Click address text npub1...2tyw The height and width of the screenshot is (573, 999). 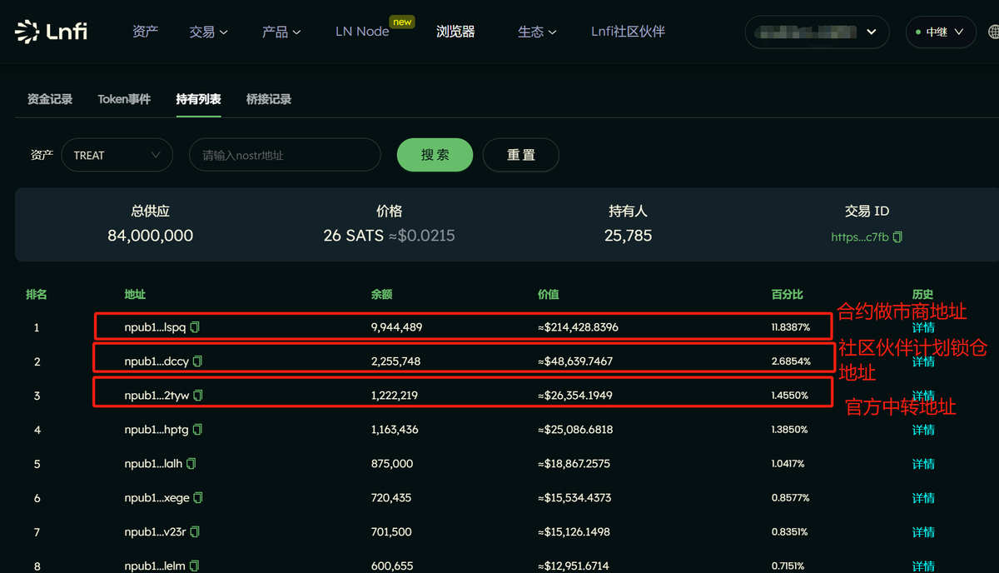157,396
